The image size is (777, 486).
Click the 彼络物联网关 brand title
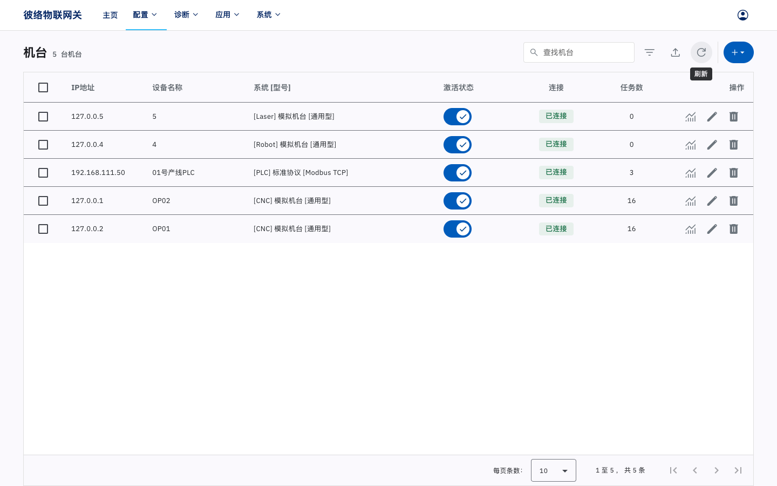coord(52,15)
